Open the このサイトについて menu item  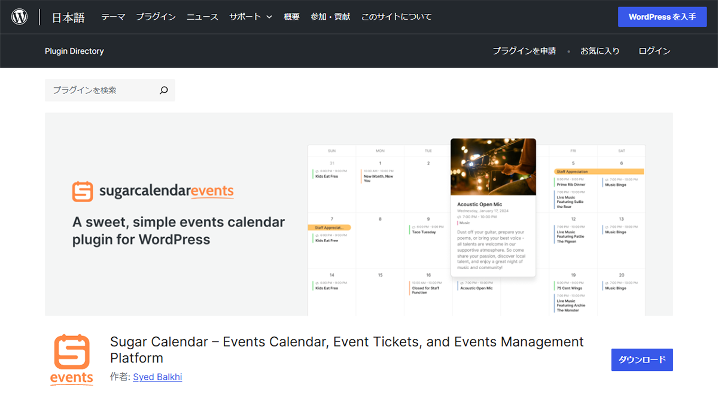pyautogui.click(x=396, y=17)
